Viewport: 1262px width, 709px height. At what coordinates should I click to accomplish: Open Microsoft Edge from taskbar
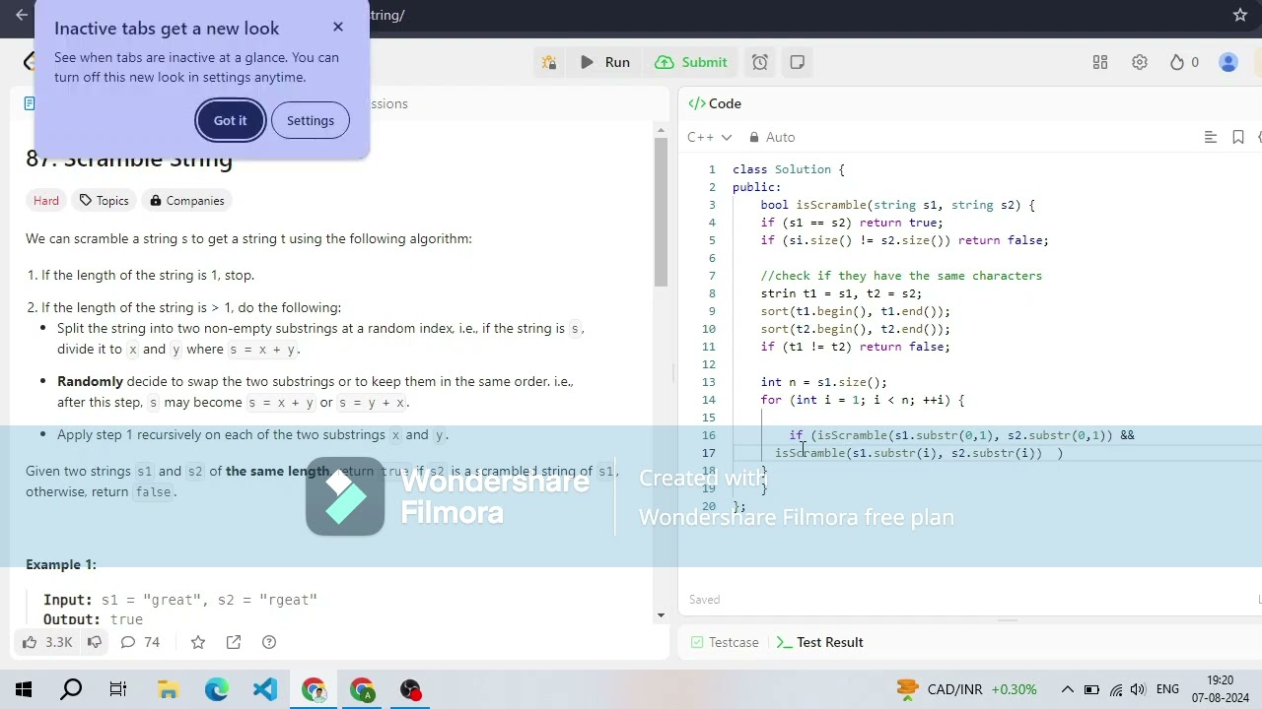click(x=216, y=689)
